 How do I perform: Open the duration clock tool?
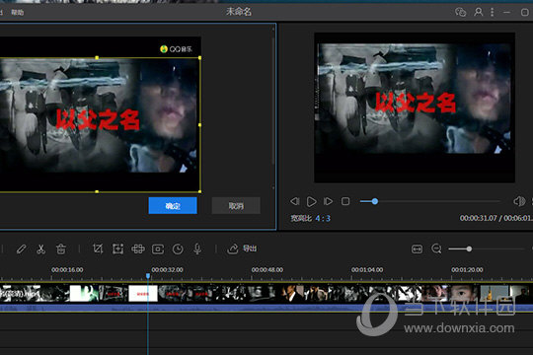178,249
